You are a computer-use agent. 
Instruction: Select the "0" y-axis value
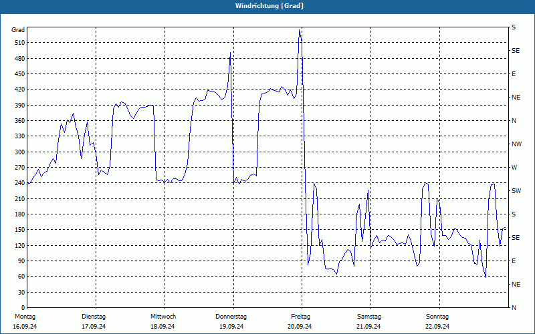point(23,308)
